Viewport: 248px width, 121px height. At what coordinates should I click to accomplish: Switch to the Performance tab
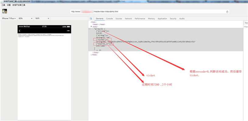pyautogui.click(x=140, y=19)
